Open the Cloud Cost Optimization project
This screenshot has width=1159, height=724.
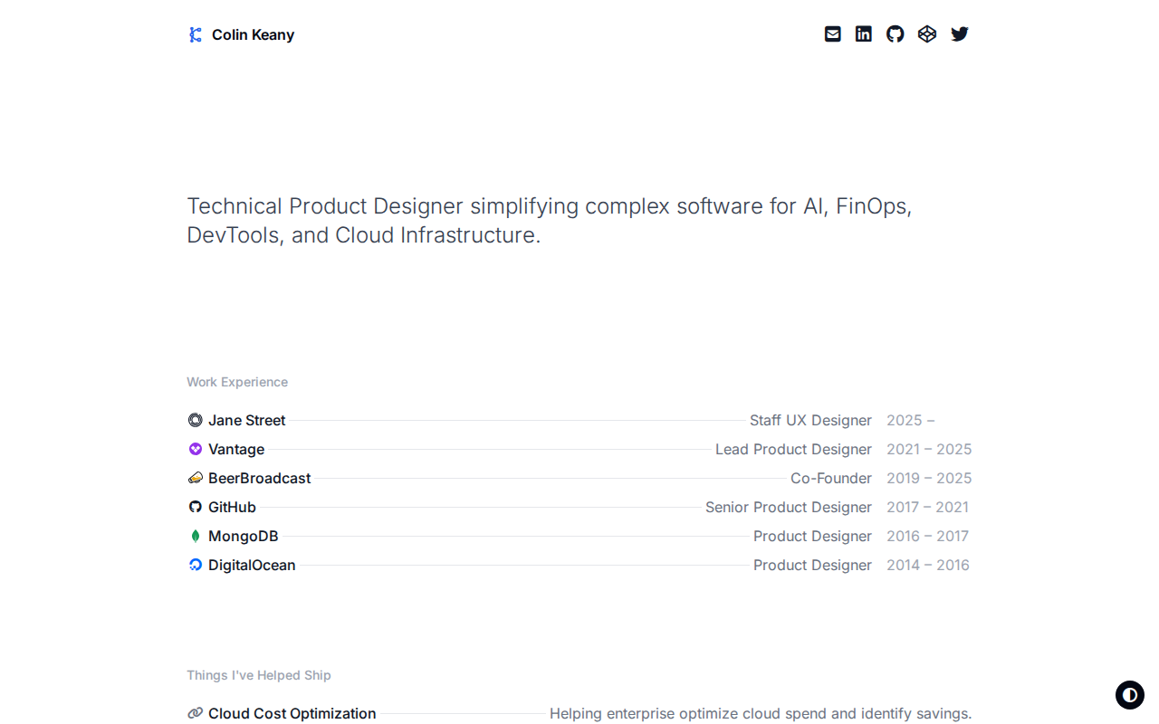click(x=292, y=713)
